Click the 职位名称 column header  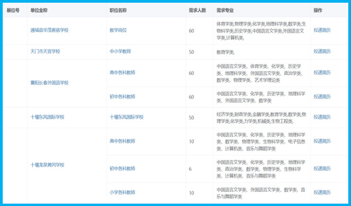[118, 10]
